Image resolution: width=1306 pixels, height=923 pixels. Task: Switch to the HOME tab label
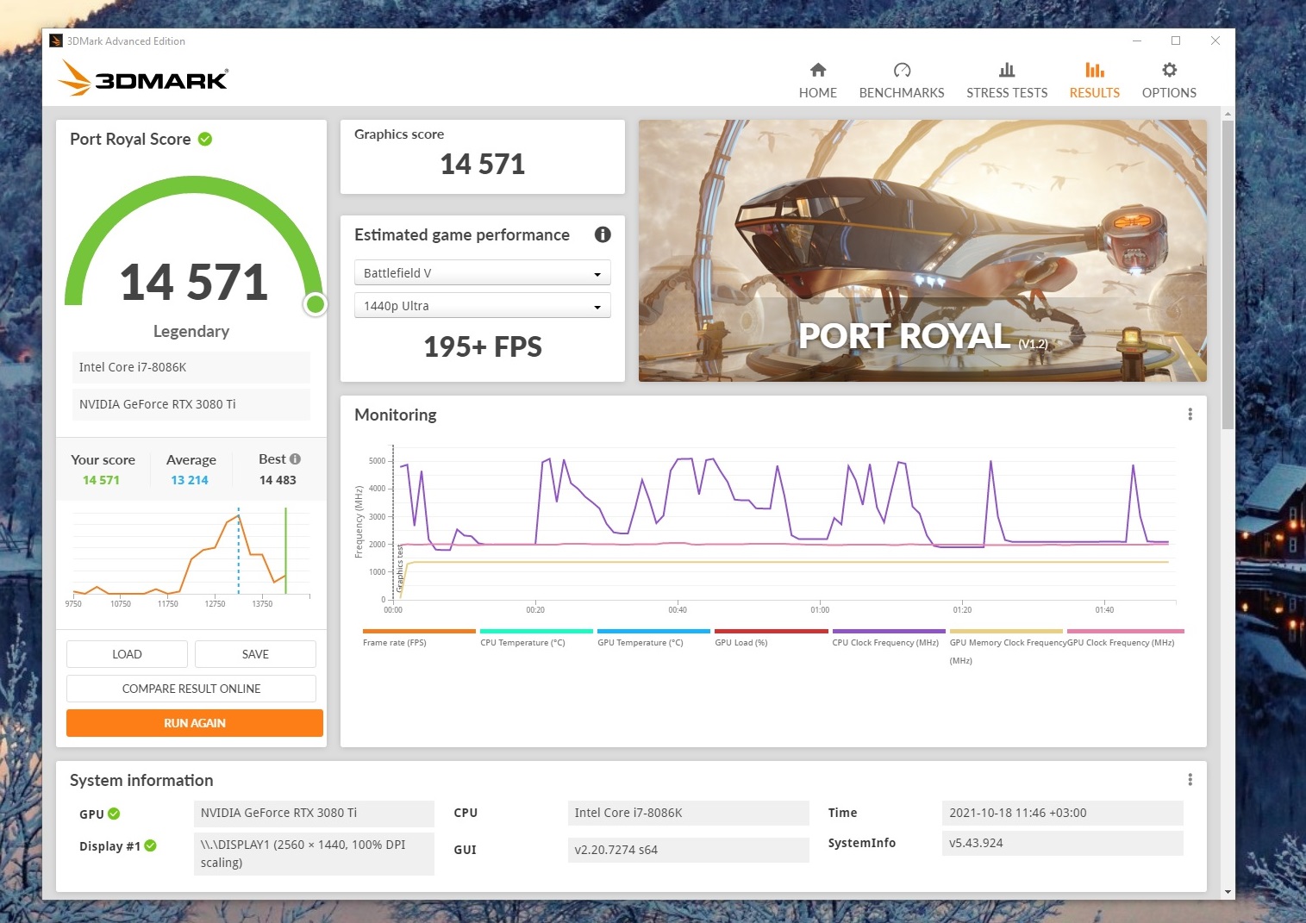point(818,93)
